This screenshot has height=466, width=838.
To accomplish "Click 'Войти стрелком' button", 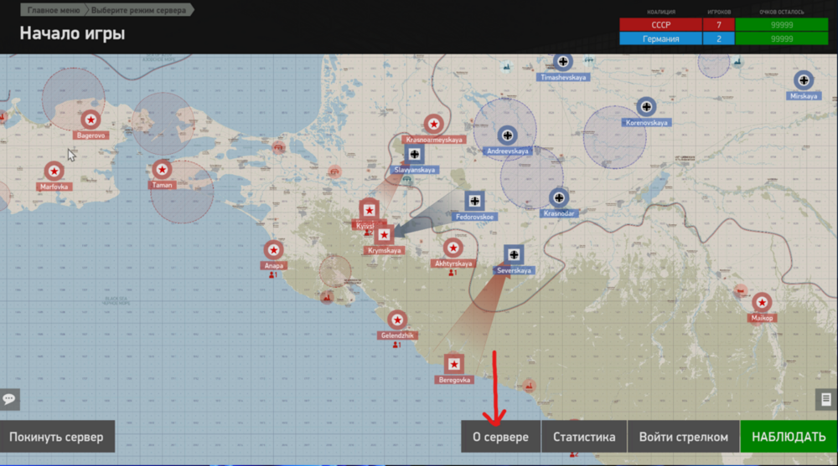I will [684, 437].
